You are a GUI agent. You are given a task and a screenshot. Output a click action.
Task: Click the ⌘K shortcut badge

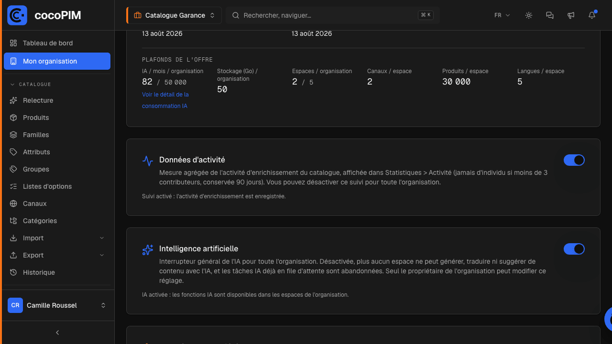[426, 15]
